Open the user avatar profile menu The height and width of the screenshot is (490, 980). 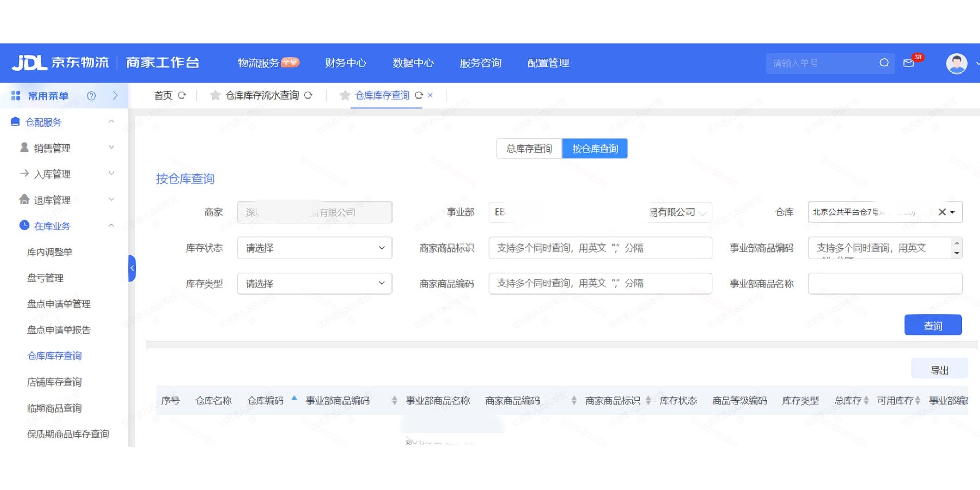tap(957, 63)
